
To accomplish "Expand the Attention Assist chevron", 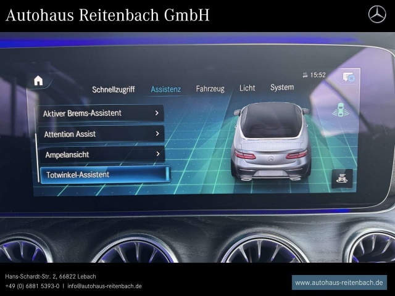I will pos(158,133).
